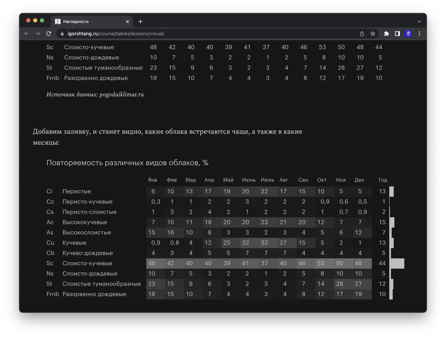Go forward in browser history
The image size is (446, 338).
tap(38, 34)
